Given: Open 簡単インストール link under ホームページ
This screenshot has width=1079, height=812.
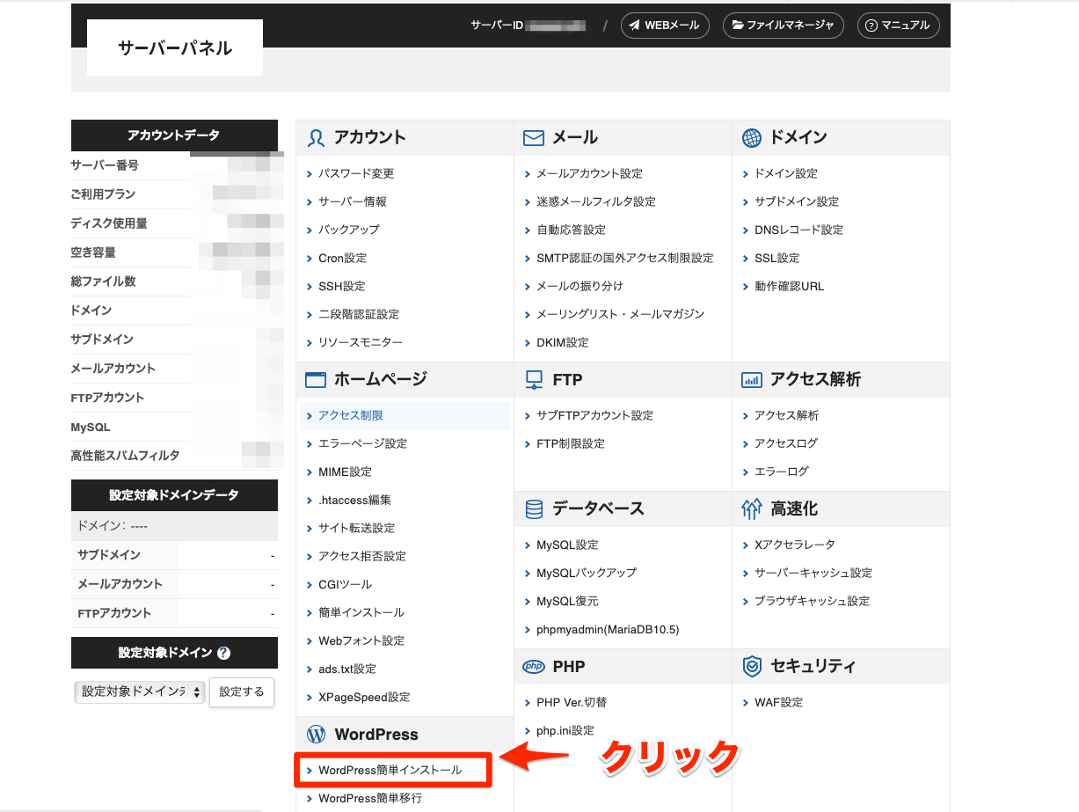Looking at the screenshot, I should (x=361, y=612).
